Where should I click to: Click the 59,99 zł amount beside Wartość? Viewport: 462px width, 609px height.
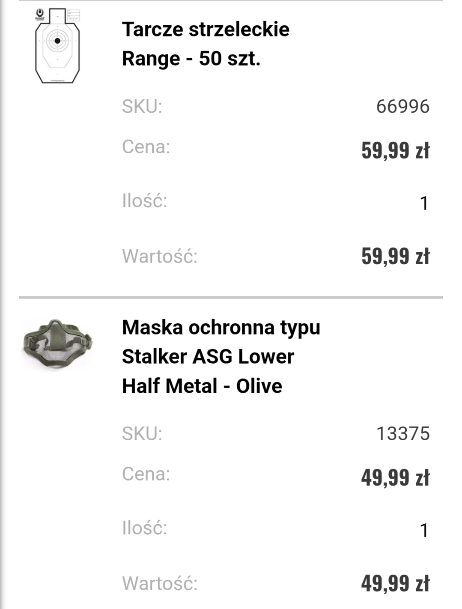click(395, 256)
